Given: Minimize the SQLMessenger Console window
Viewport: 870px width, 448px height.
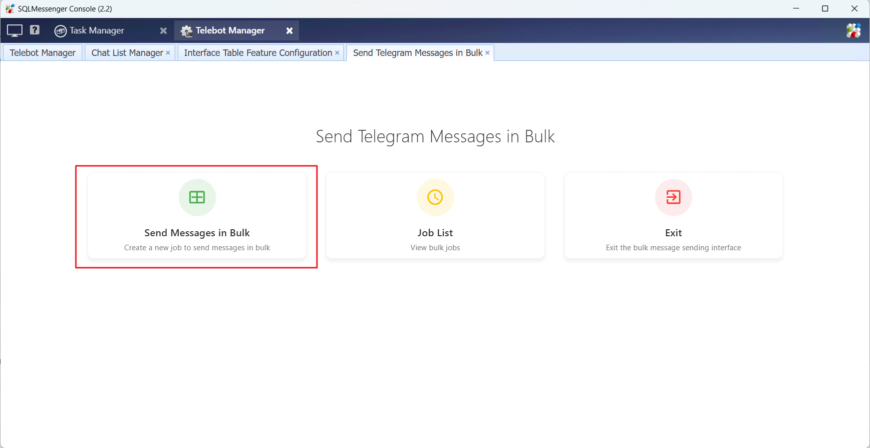Looking at the screenshot, I should tap(796, 8).
